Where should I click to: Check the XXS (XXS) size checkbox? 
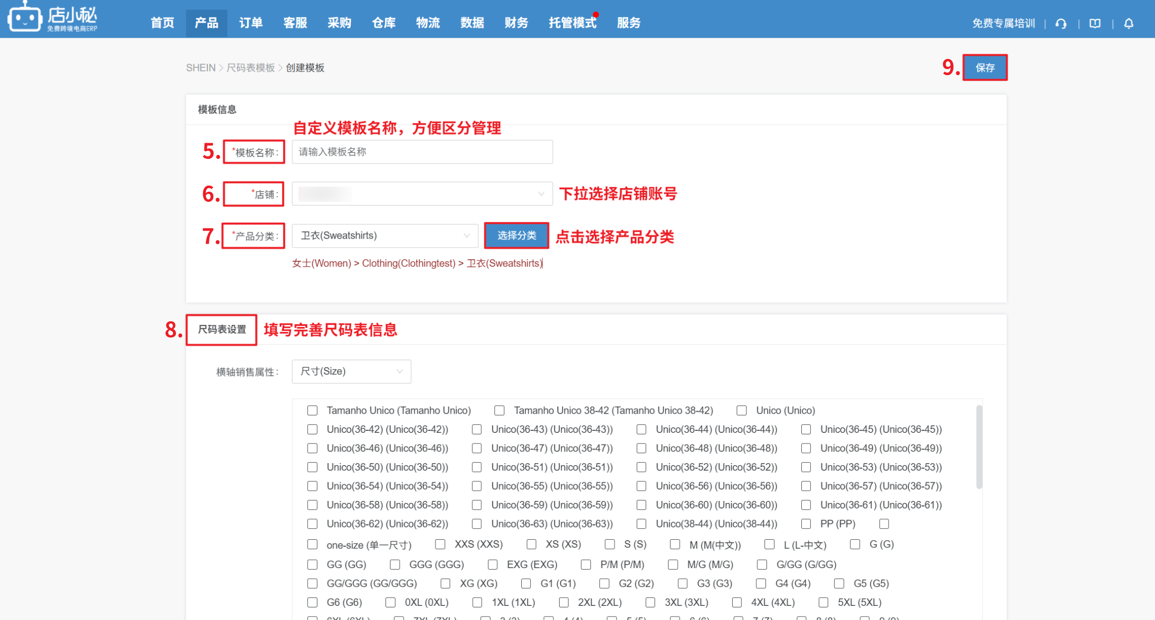tap(440, 544)
